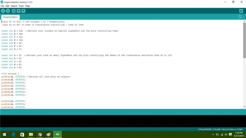Image resolution: width=246 pixels, height=138 pixels.
Task: Open the Action Center notifications icon
Action: pyautogui.click(x=230, y=135)
